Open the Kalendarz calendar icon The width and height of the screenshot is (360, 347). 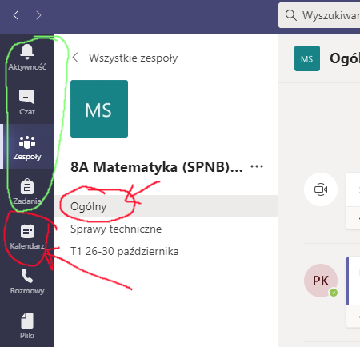pyautogui.click(x=27, y=231)
